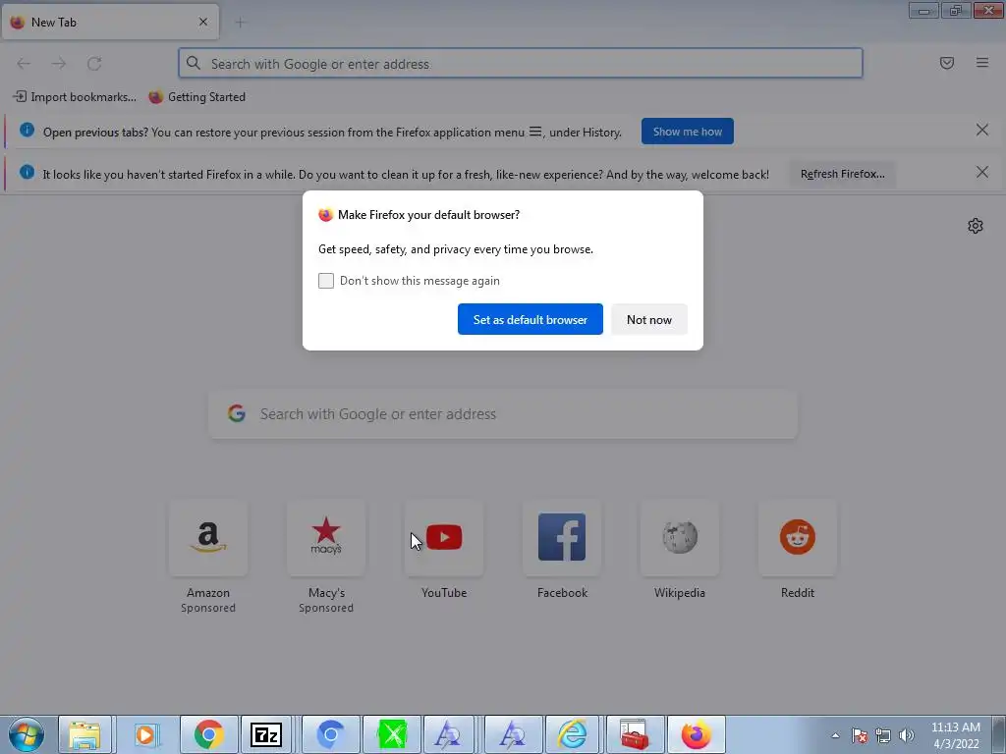Check Don't show this message again
1006x754 pixels.
pos(326,281)
